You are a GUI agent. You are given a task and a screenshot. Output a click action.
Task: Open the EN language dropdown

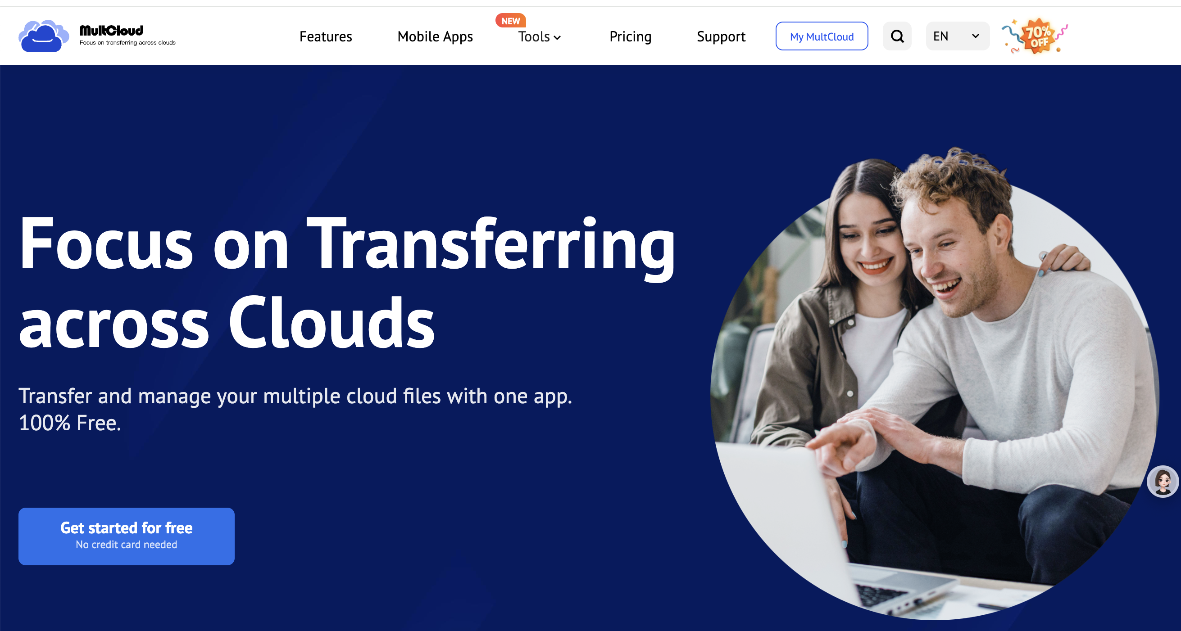[x=941, y=36]
